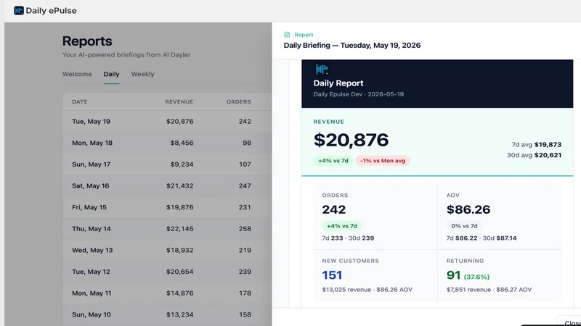
Task: Open the Mon, May 11 report row
Action: (167, 293)
